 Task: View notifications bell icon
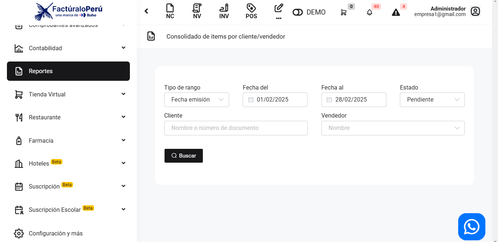point(370,12)
